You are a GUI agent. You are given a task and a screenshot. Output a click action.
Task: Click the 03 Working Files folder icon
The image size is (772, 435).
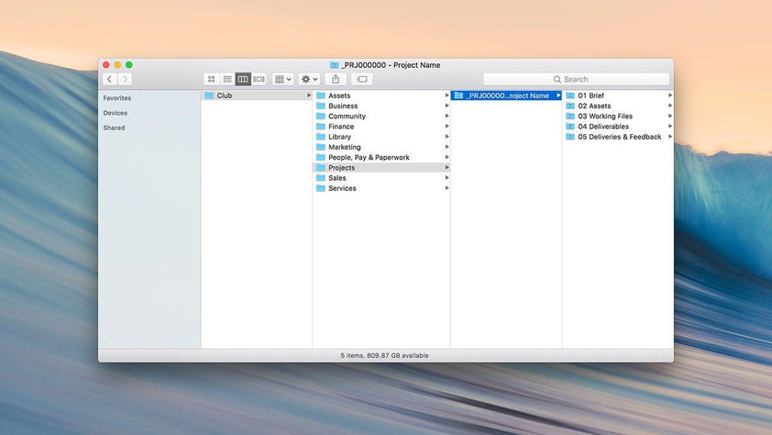(570, 117)
